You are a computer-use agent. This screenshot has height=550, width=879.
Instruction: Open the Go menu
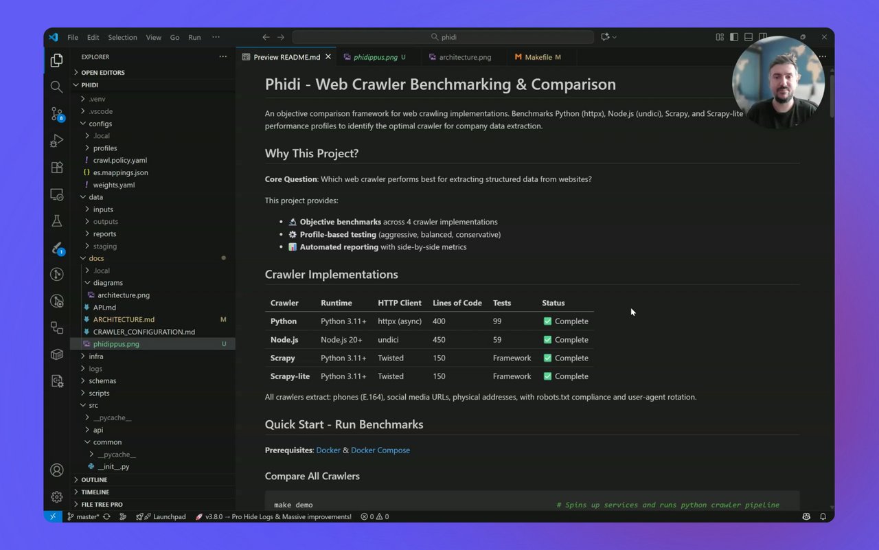tap(174, 37)
